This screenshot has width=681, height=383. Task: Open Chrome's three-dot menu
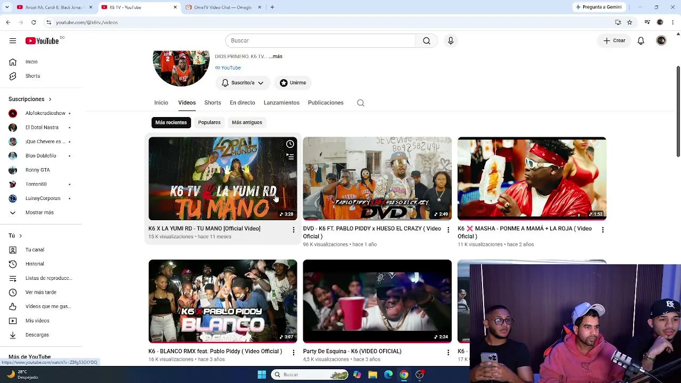pyautogui.click(x=672, y=22)
